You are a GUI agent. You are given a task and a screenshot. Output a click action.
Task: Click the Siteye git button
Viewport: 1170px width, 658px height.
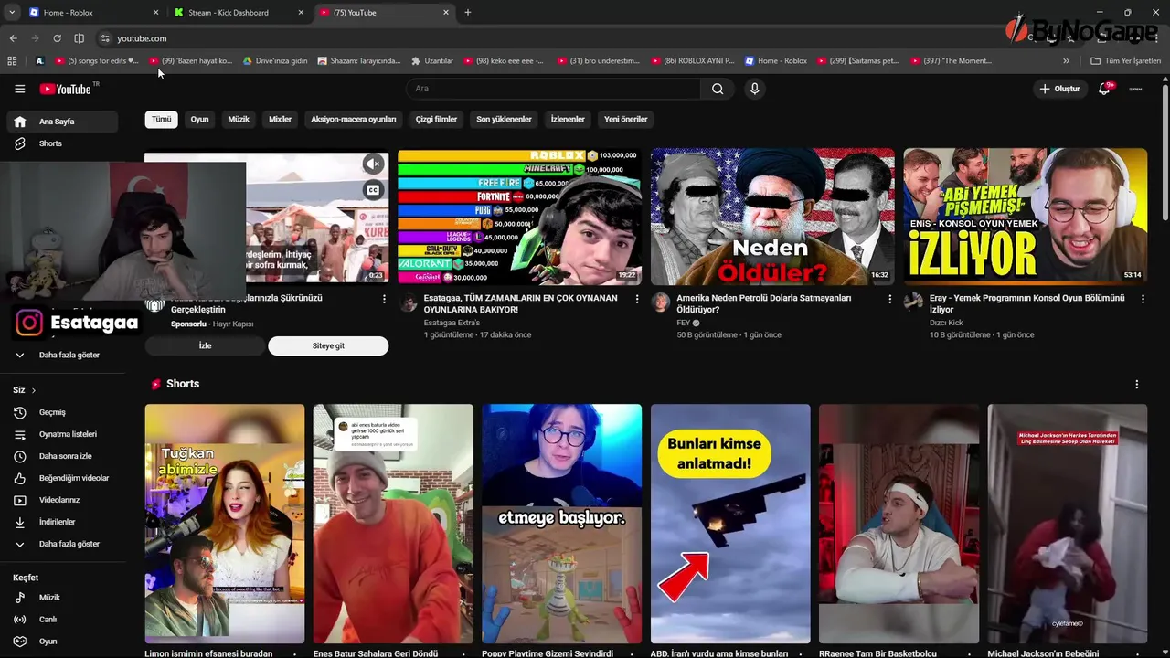point(328,346)
